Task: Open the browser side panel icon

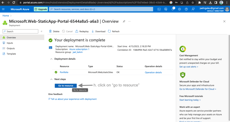Action: click(216, 3)
